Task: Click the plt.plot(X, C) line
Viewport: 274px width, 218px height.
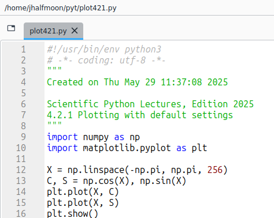Action: (83, 192)
